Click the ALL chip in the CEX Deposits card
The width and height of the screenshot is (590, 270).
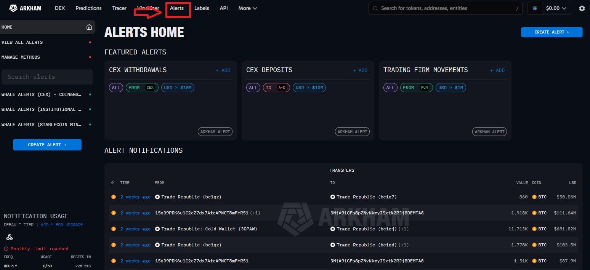(253, 88)
